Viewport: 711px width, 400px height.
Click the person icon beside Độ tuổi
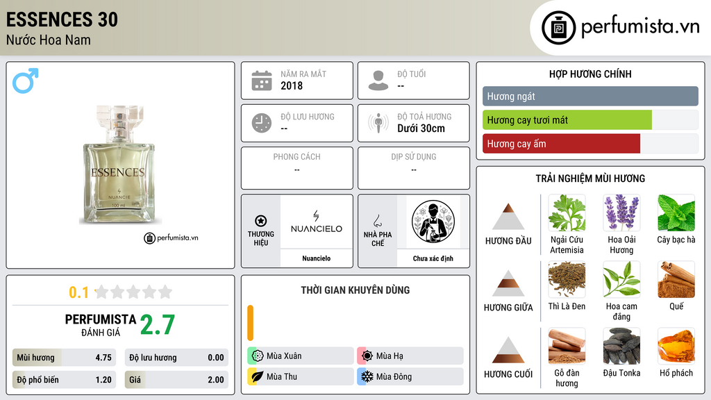tap(378, 81)
